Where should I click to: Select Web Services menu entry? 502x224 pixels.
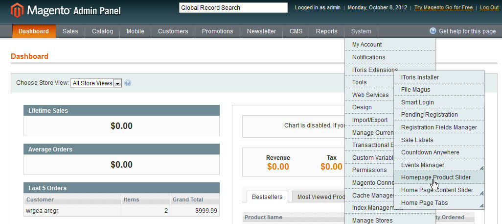(x=370, y=95)
